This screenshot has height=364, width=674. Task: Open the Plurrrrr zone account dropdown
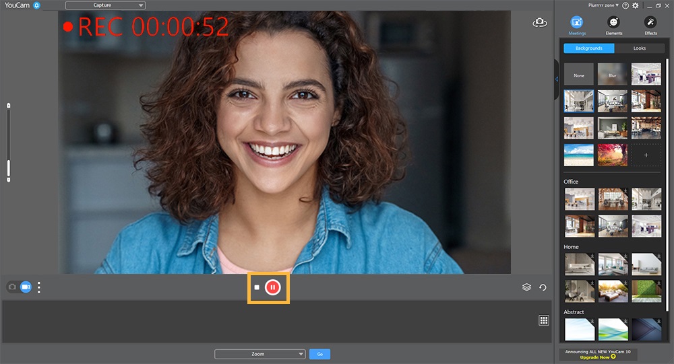pos(603,5)
